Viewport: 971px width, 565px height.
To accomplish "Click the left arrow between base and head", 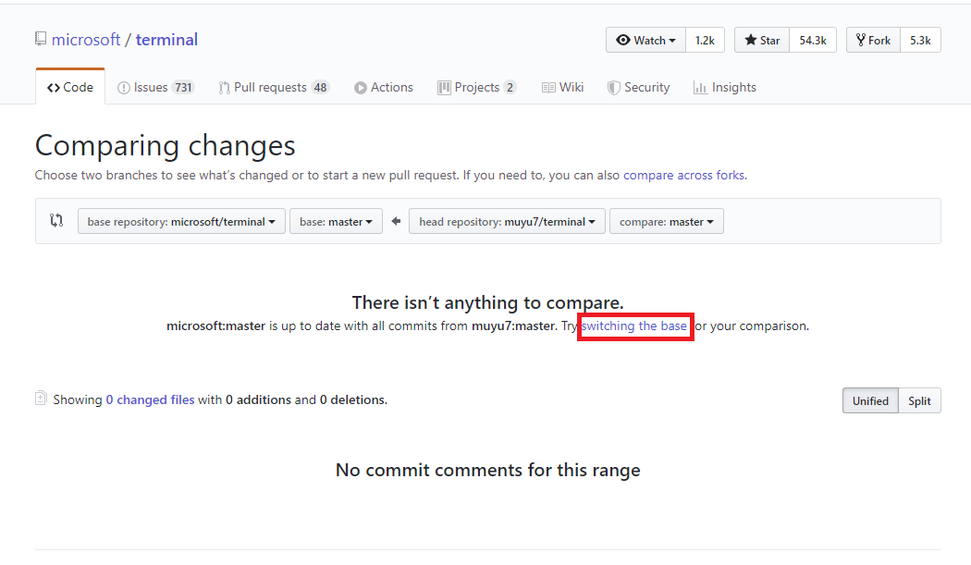I will click(x=396, y=222).
